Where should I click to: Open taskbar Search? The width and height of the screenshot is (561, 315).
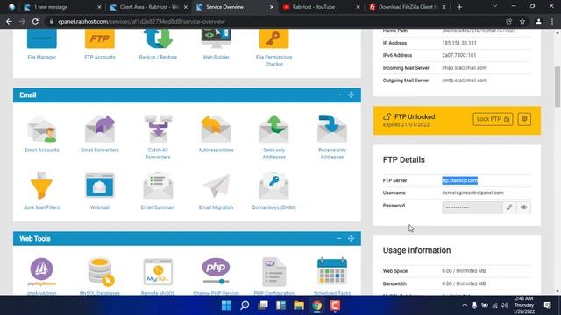(245, 305)
